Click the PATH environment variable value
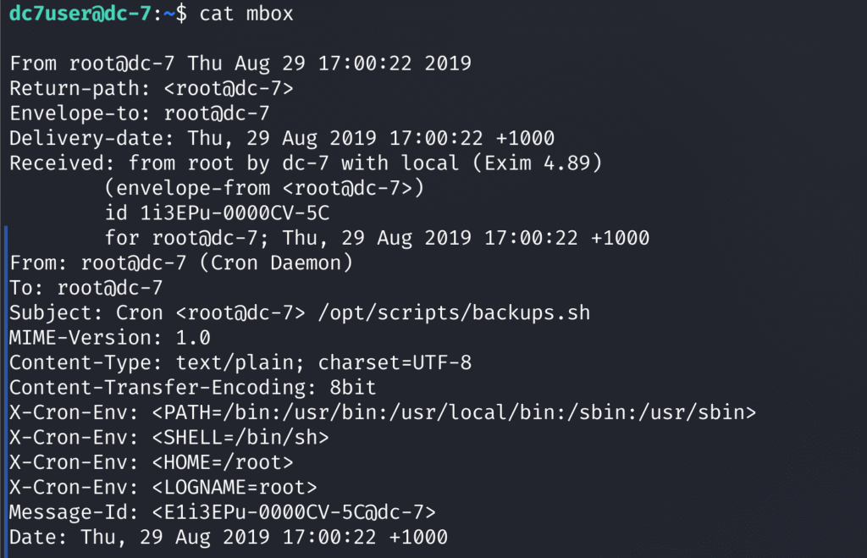This screenshot has height=558, width=867. click(x=454, y=413)
